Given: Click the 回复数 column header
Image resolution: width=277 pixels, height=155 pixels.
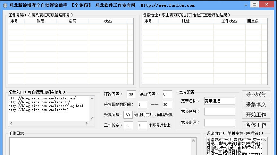Looking at the screenshot, I should click(x=253, y=21).
